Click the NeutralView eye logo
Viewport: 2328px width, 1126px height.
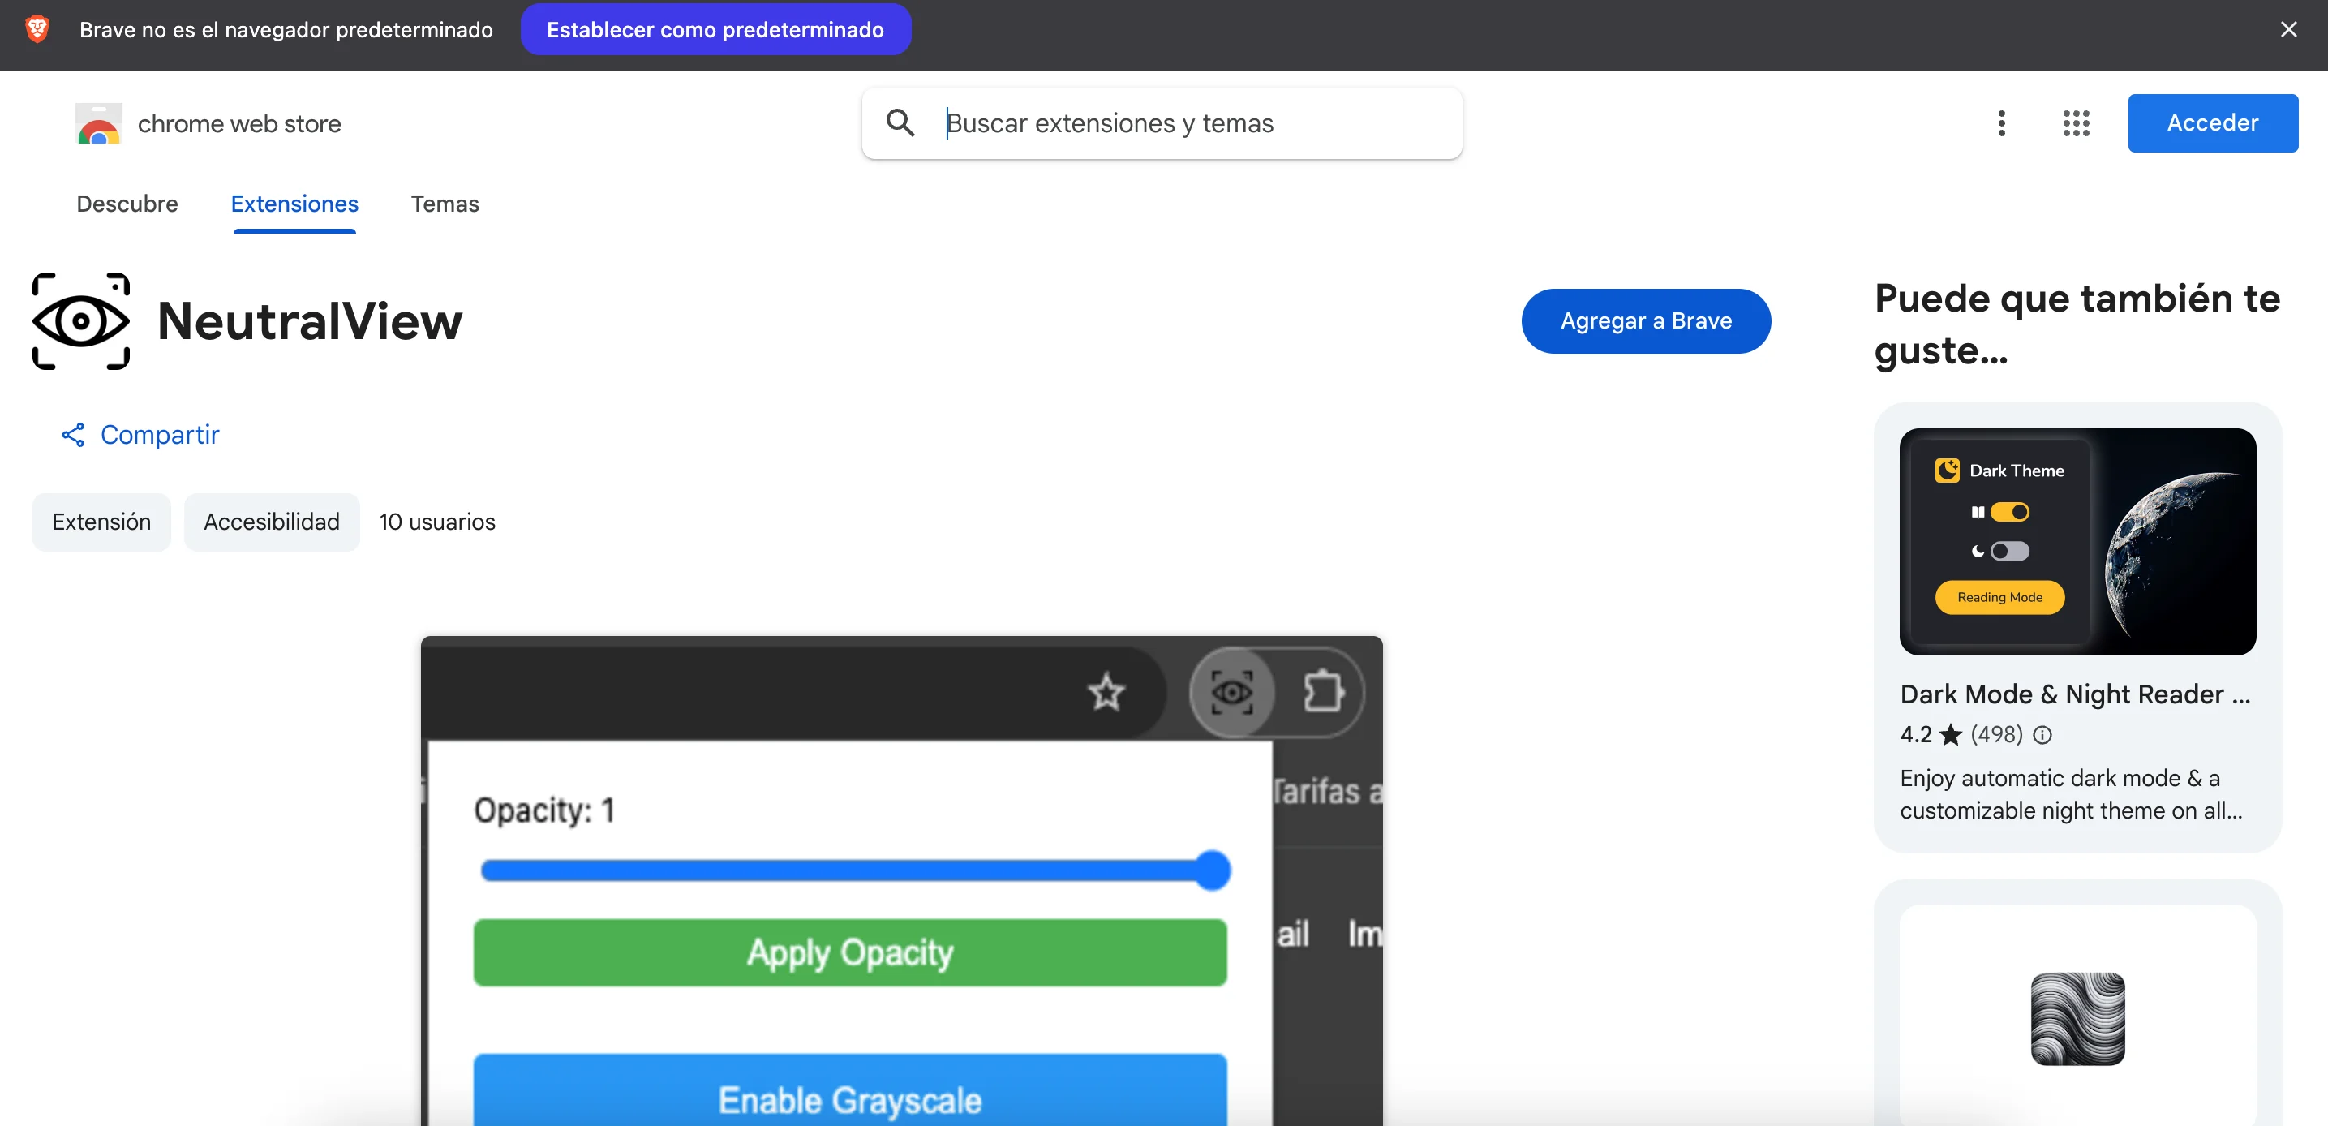pos(79,320)
